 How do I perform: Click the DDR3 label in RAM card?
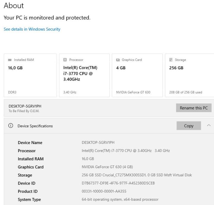12,92
